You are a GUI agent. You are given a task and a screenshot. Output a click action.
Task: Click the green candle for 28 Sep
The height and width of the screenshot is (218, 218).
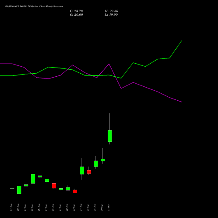[x=96, y=164]
